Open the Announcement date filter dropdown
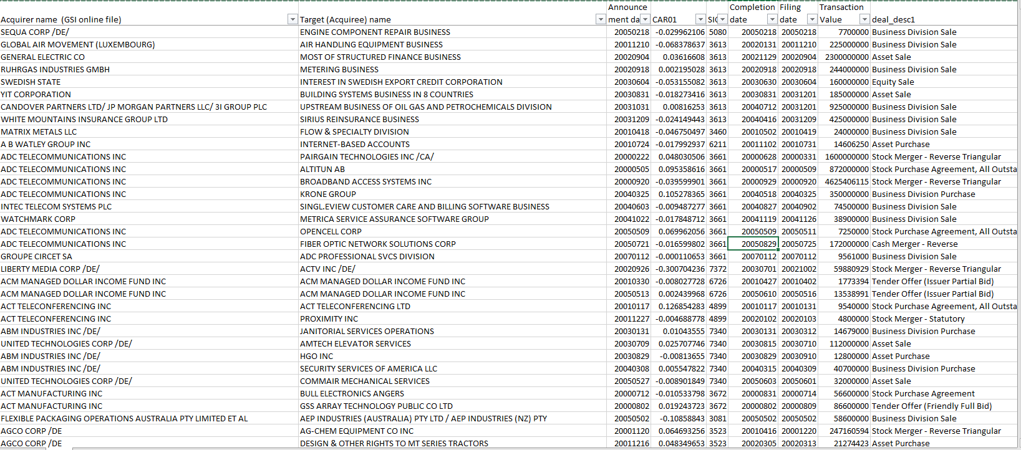This screenshot has width=1021, height=450. [646, 19]
